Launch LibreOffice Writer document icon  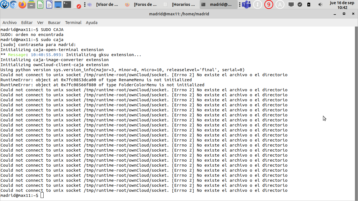(49, 4)
